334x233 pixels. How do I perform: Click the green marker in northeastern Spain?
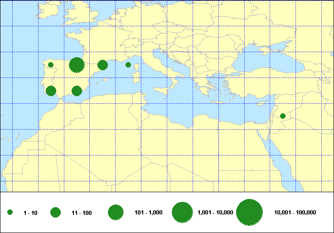coord(102,65)
